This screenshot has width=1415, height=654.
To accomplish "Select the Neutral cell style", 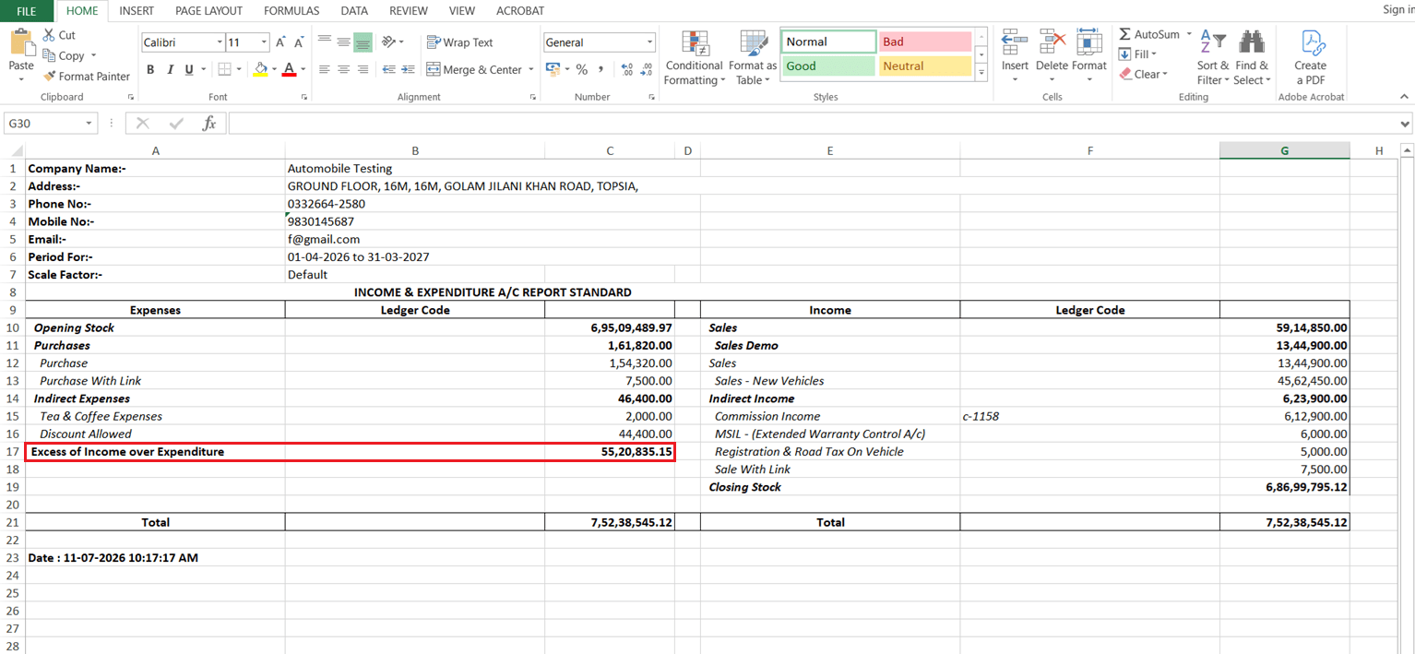I will (x=925, y=66).
